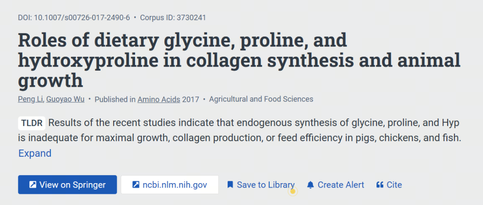The width and height of the screenshot is (483, 205).
Task: Click the Corpus ID 3730241 text
Action: 173,17
